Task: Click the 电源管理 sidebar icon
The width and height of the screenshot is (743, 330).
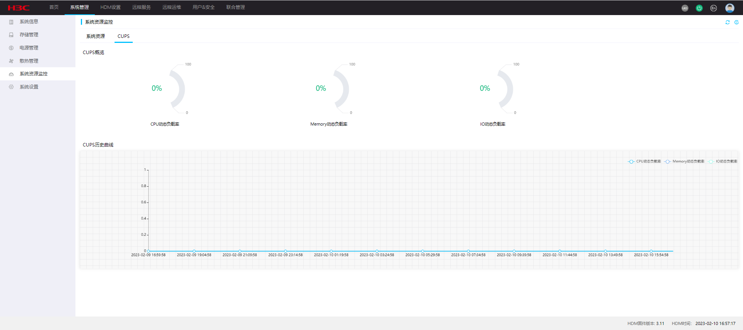Action: pyautogui.click(x=11, y=48)
